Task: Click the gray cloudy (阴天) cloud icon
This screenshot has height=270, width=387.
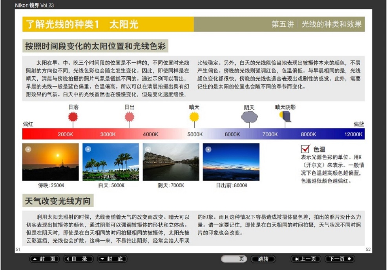Action: coord(249,116)
